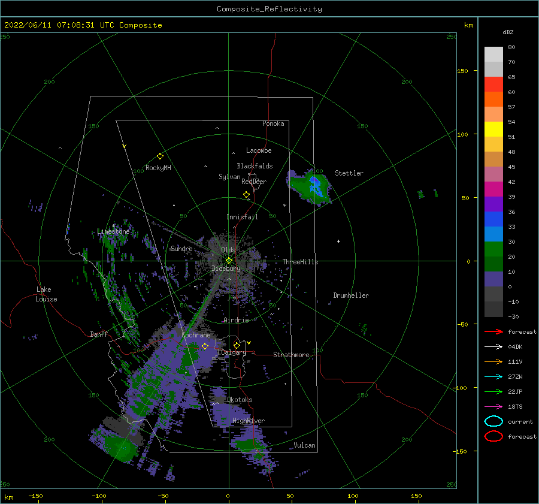The image size is (539, 504).
Task: Select the cyan current ellipse symbol
Action: 493,421
